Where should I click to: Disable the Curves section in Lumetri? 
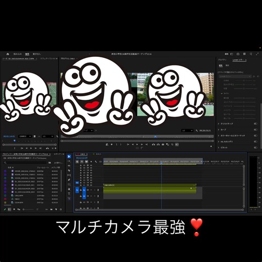click(255, 129)
